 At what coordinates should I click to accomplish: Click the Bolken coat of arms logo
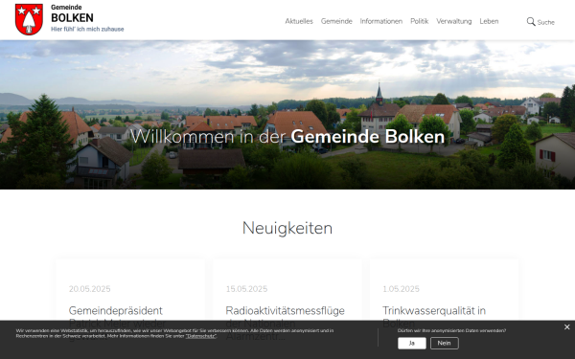click(x=29, y=19)
